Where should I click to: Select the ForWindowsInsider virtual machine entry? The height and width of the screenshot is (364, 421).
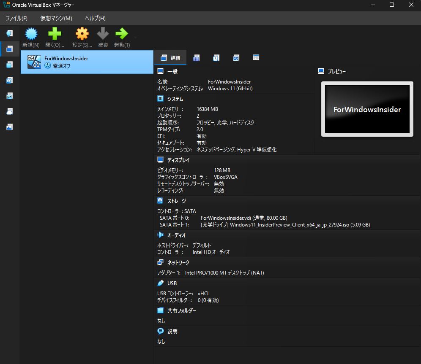(x=87, y=62)
